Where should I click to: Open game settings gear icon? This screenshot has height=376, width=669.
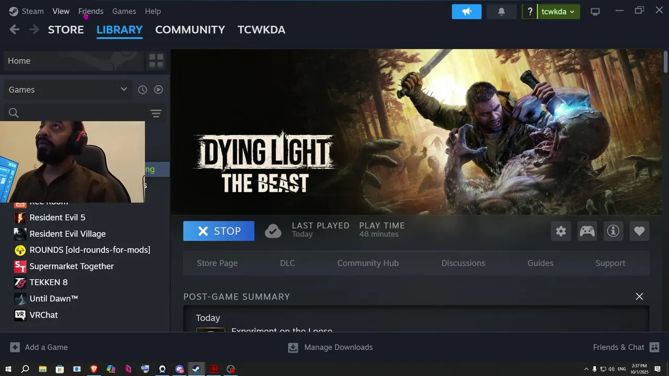pos(561,231)
